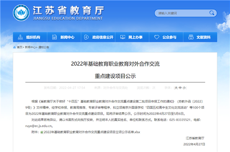230x152 pixels.
Task: Click the 浏览次数 view count text
Action: (146, 88)
